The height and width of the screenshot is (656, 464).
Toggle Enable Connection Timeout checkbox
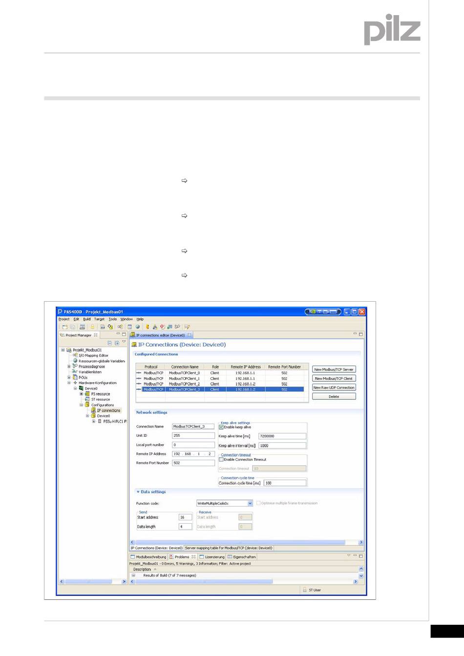(x=221, y=459)
